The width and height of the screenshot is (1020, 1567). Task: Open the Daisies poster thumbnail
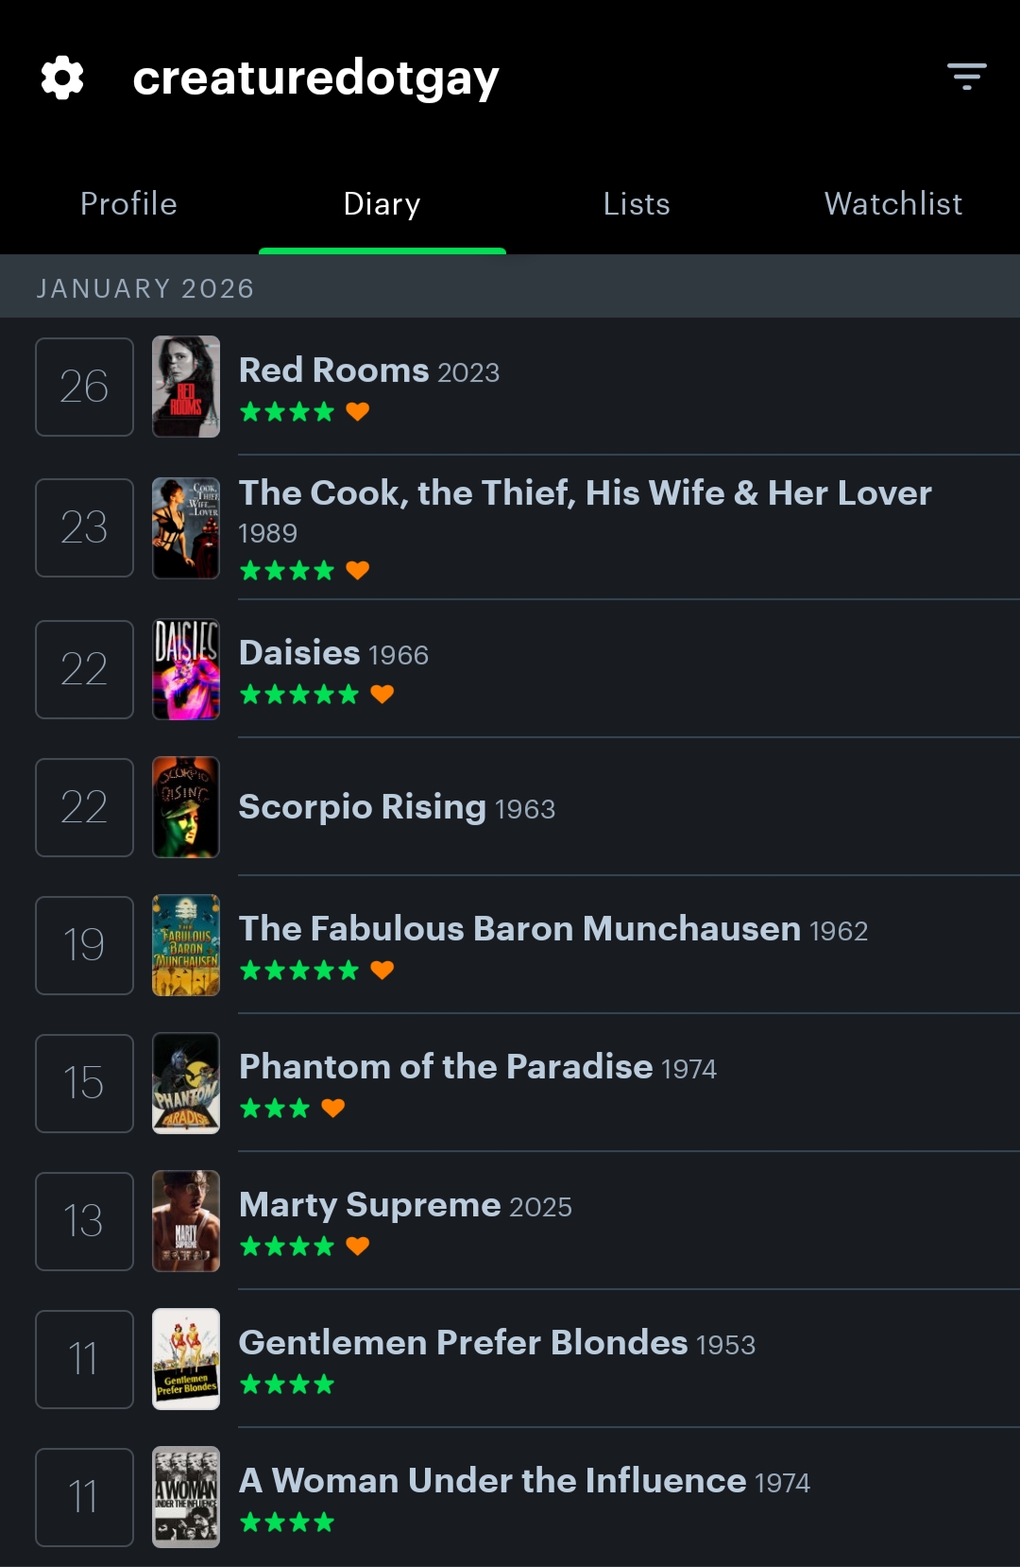[186, 669]
